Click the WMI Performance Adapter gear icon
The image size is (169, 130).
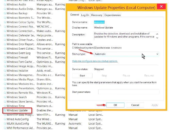coord(5,128)
